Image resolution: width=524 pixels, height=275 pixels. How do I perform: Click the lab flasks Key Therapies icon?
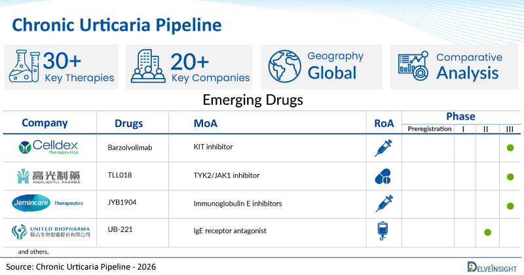(x=24, y=66)
